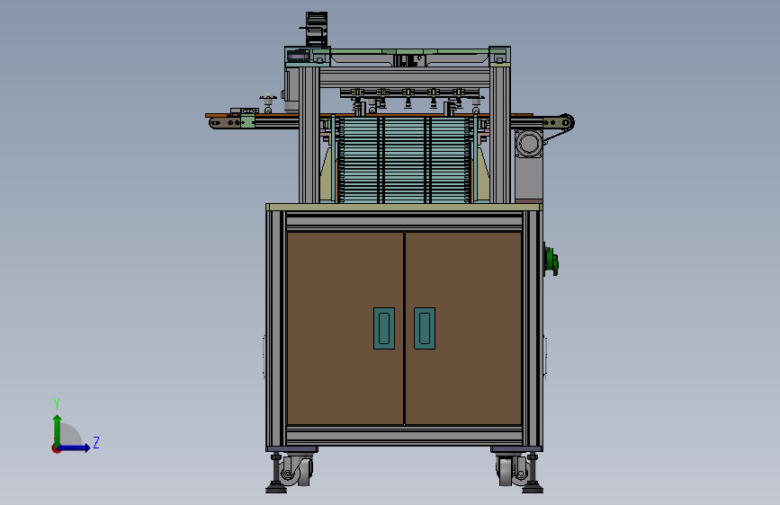Screen dimensions: 780x505
Task: Click the green Y axis arrow of the triad
Action: 58,430
